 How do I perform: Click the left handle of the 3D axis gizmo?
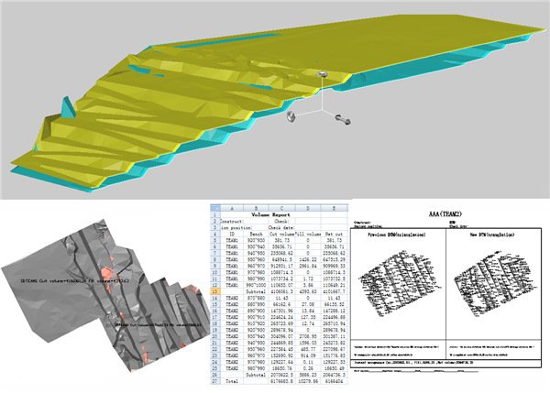click(x=290, y=116)
